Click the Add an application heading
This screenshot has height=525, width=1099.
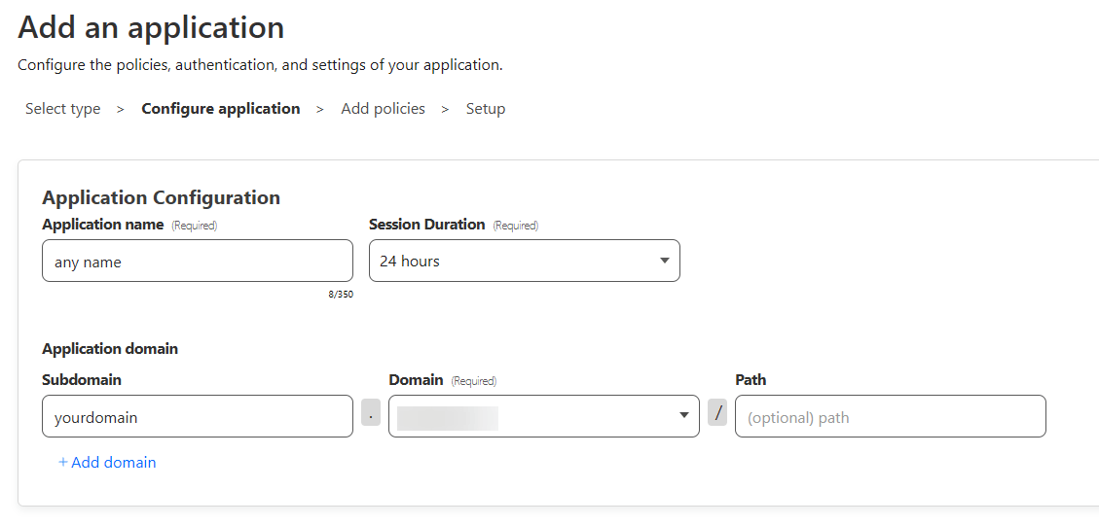coord(152,28)
